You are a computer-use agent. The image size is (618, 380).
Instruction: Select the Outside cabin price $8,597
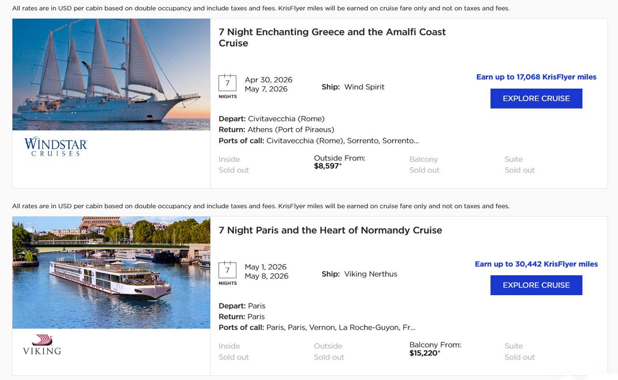[x=328, y=166]
